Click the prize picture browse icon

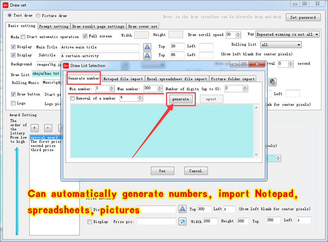[x=182, y=221]
